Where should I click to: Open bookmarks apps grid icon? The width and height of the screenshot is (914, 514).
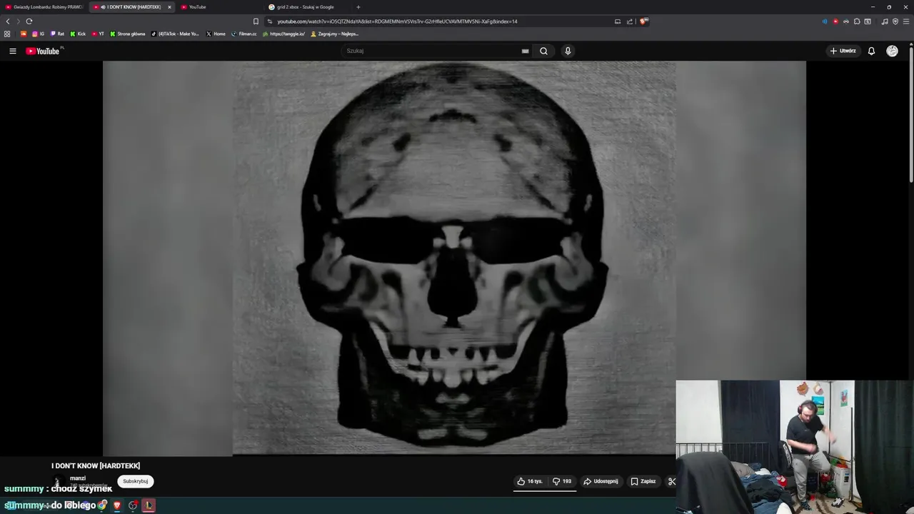tap(7, 34)
